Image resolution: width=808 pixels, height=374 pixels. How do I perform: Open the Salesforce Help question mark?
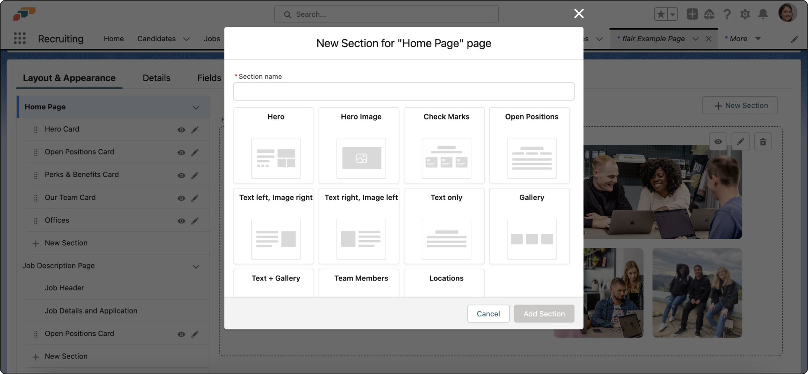click(x=727, y=14)
